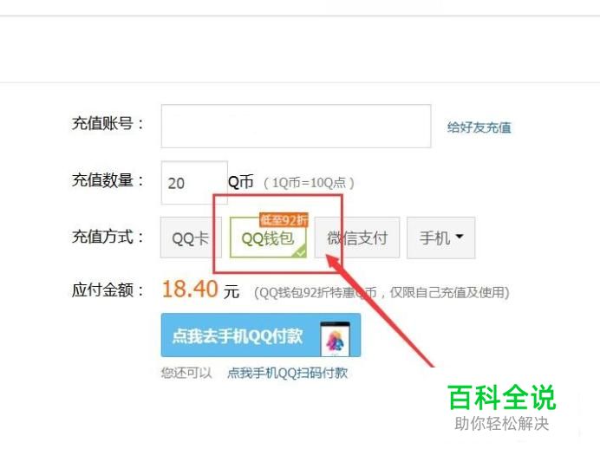Click the dropdown arrow next to 手机

click(x=460, y=237)
